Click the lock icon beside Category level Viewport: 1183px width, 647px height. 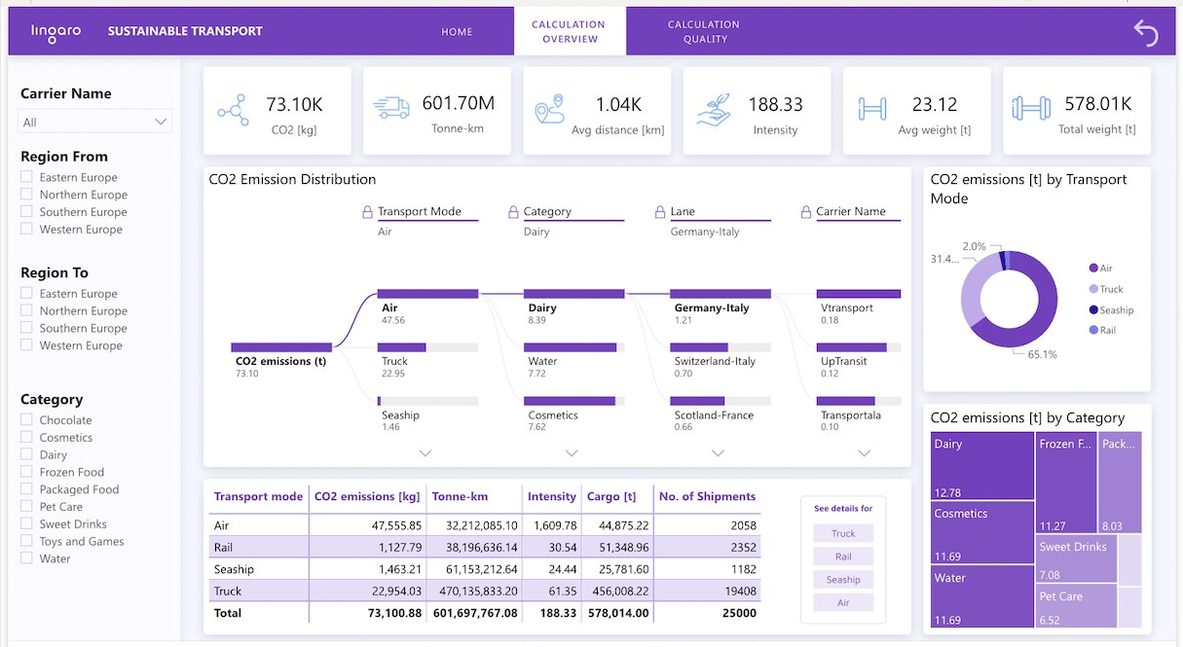click(x=513, y=211)
